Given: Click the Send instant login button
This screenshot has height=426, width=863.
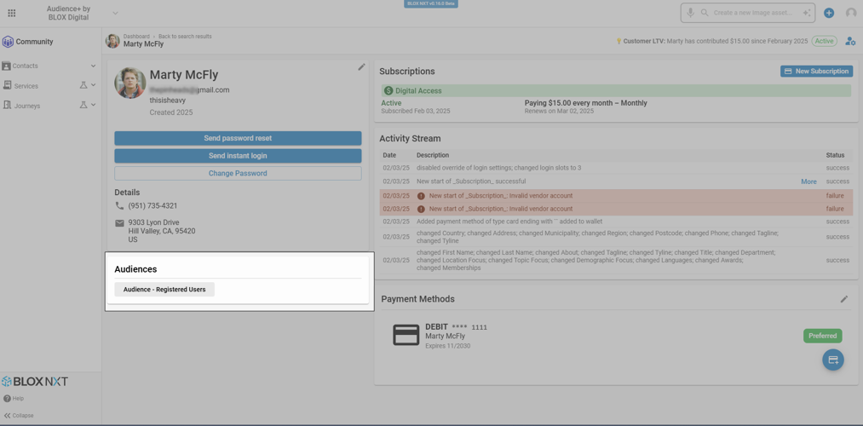Looking at the screenshot, I should (238, 156).
